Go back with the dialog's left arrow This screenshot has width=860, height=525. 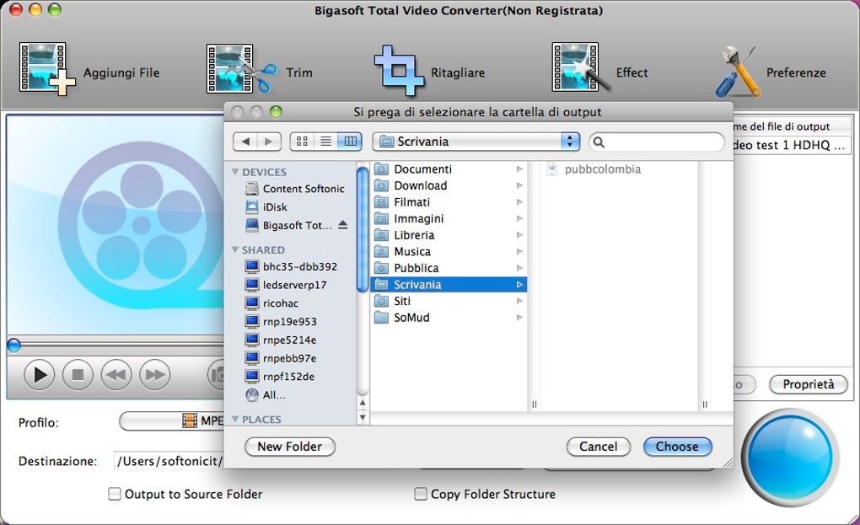pyautogui.click(x=245, y=142)
